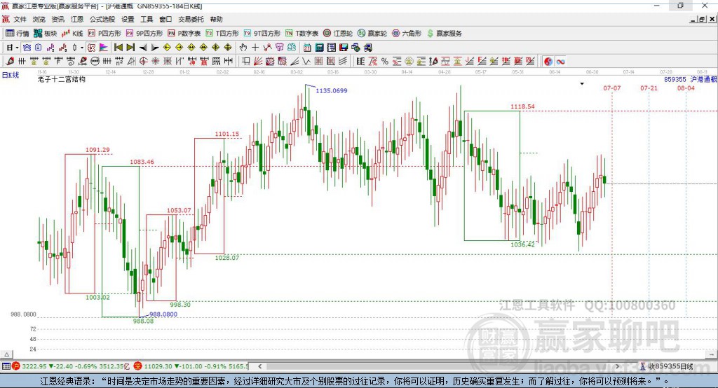Toggle the blue infinity symbol button
Screen dimensions: 718x388
[560, 62]
